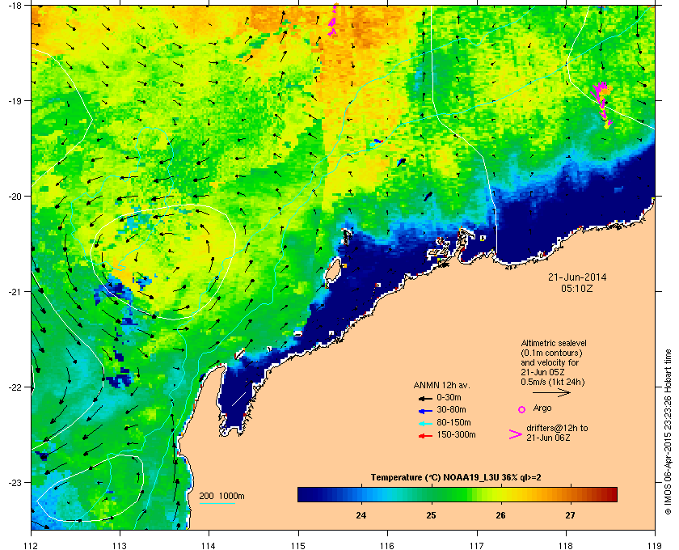This screenshot has width=679, height=550.
Task: Click the latitude axis label -18
Action: pos(15,6)
